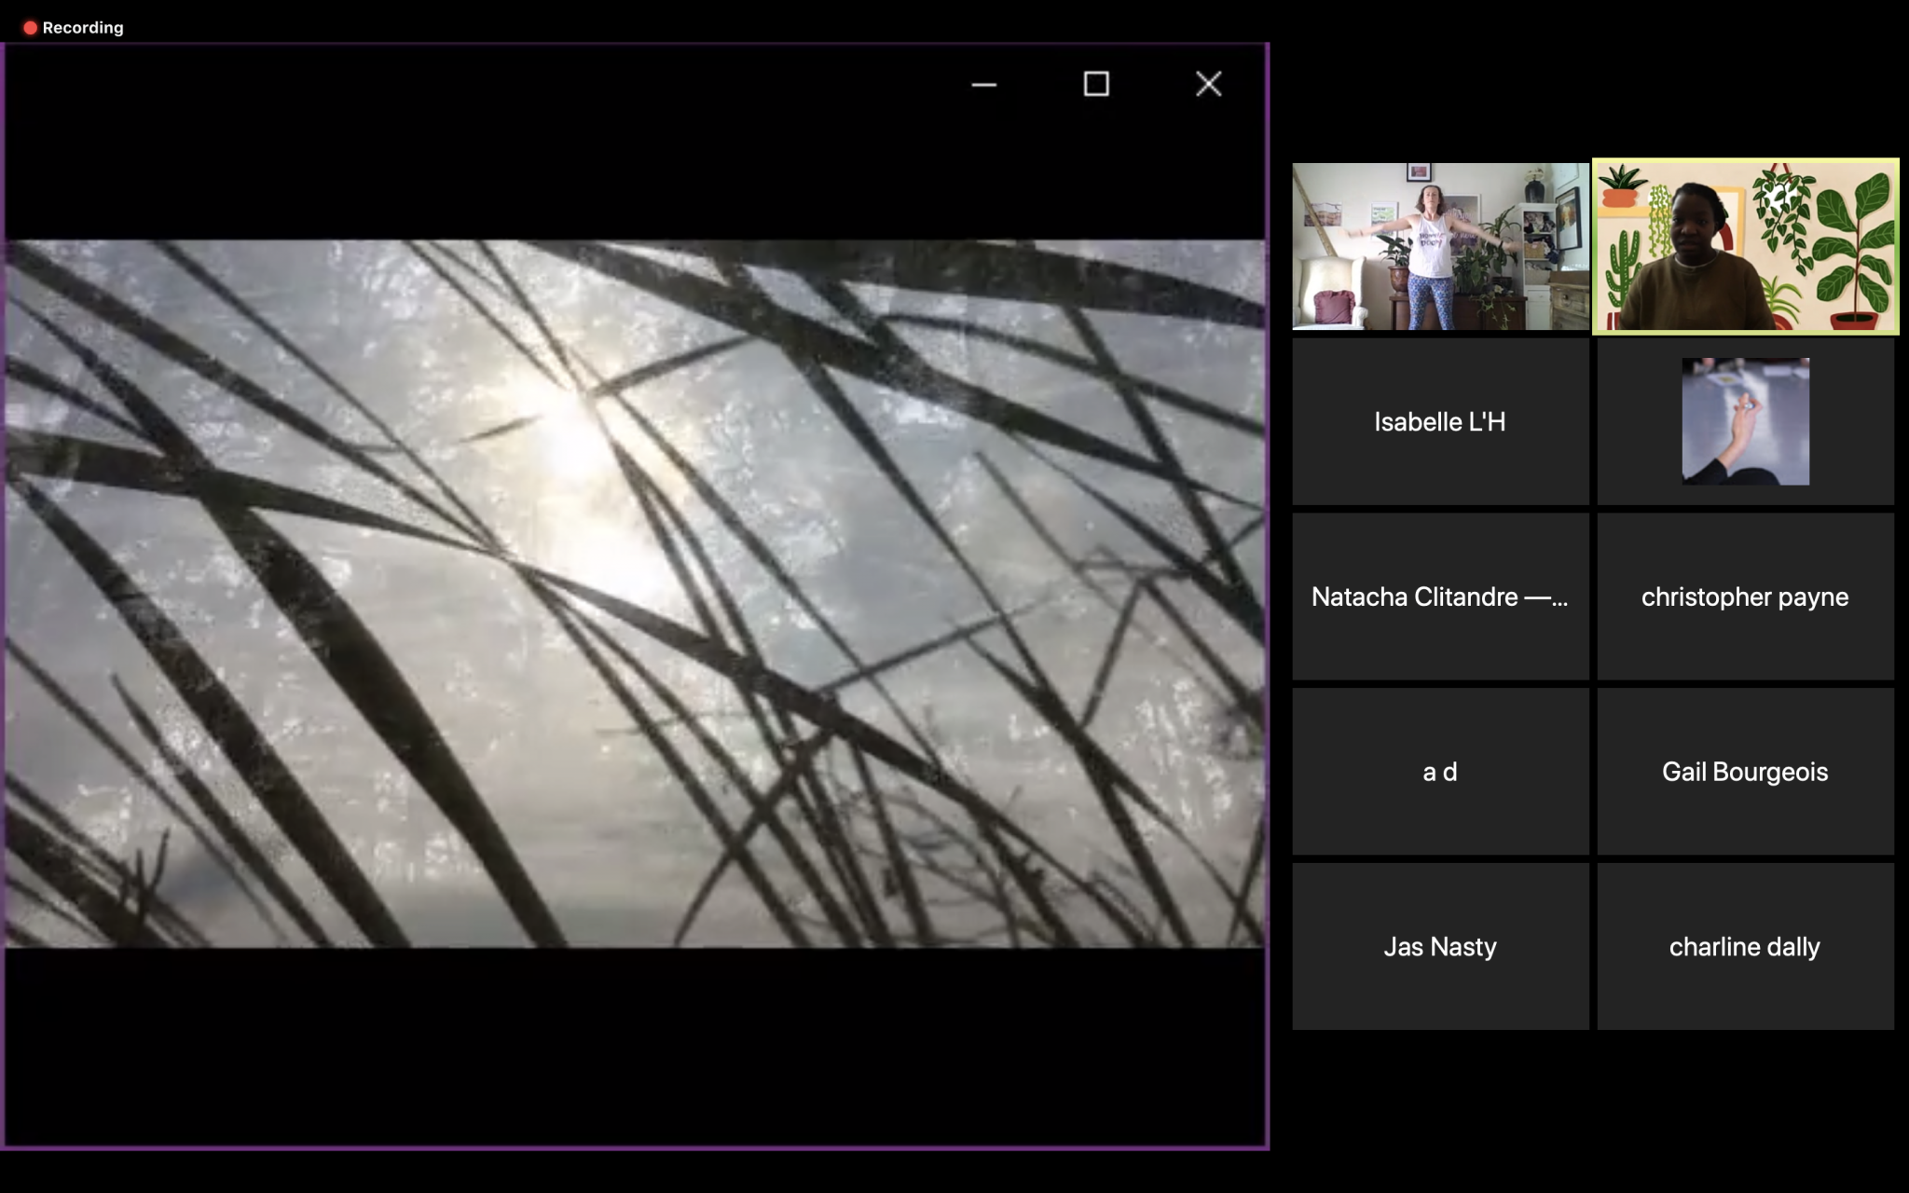Maximize the shared video window

click(1096, 84)
